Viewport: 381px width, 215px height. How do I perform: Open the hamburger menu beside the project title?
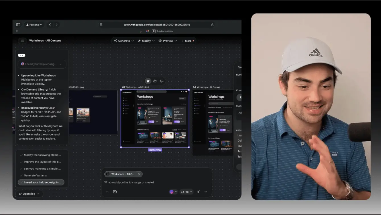pos(22,41)
